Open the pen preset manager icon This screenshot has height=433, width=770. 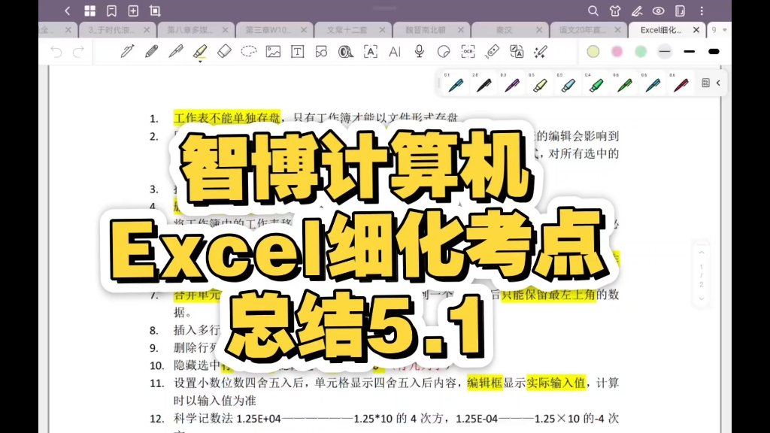[705, 83]
